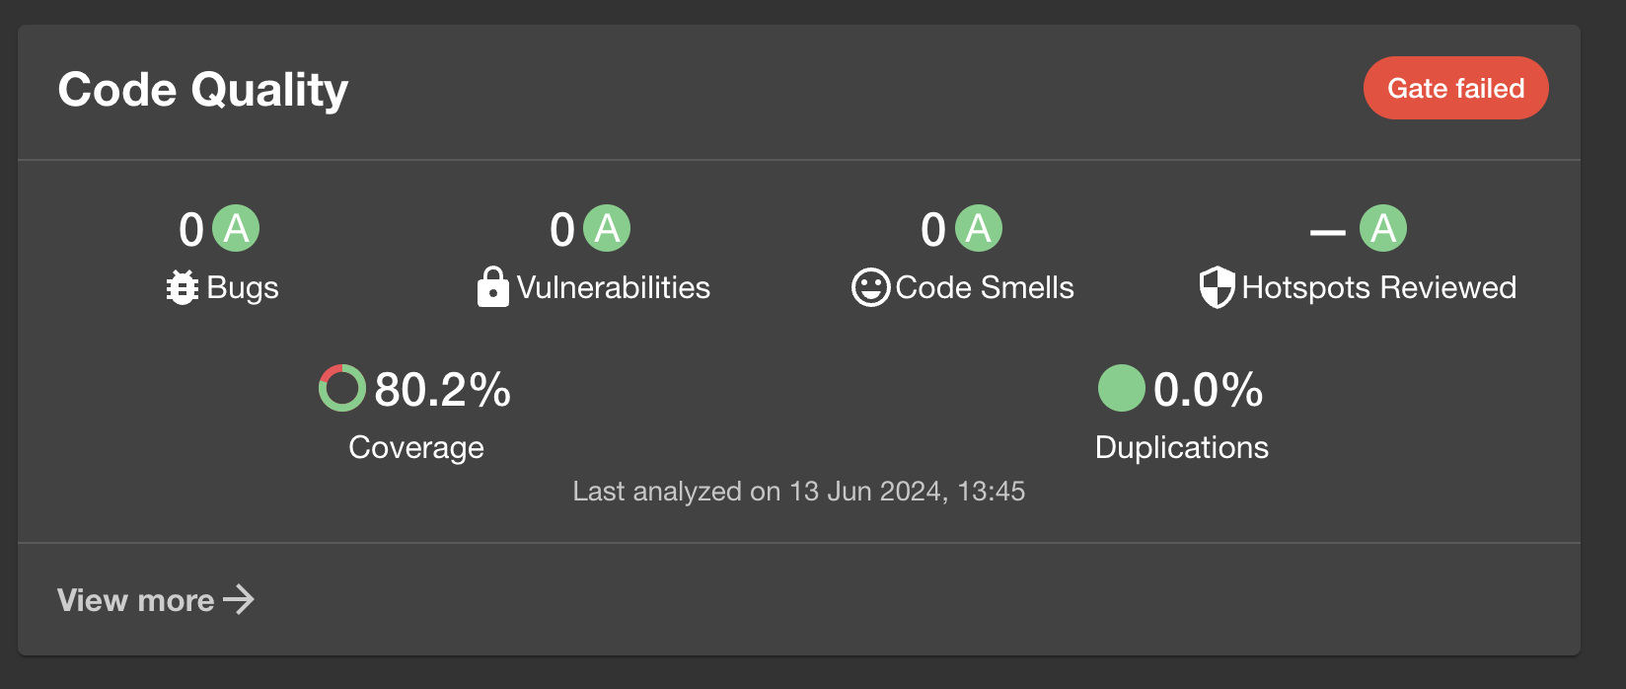The height and width of the screenshot is (689, 1626).
Task: Click the Vulnerabilities A rating badge
Action: point(608,229)
